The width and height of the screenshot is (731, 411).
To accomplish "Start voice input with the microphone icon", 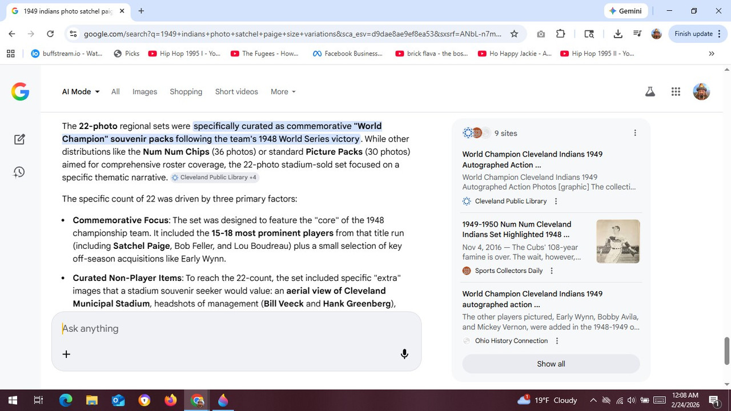I will tap(404, 354).
